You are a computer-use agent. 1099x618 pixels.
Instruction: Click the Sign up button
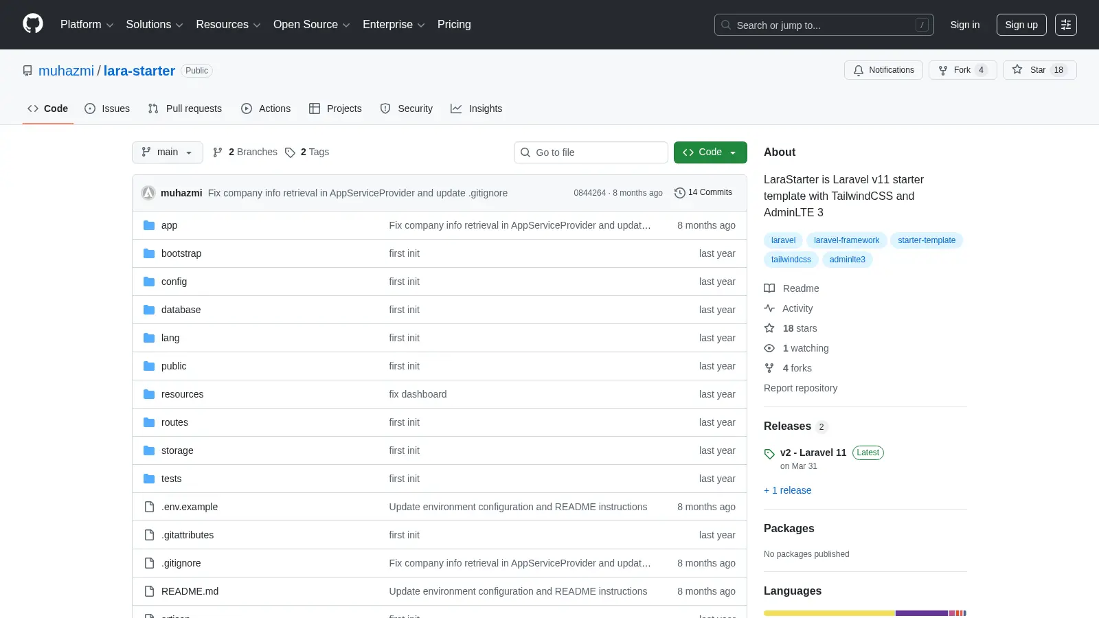pyautogui.click(x=1021, y=25)
